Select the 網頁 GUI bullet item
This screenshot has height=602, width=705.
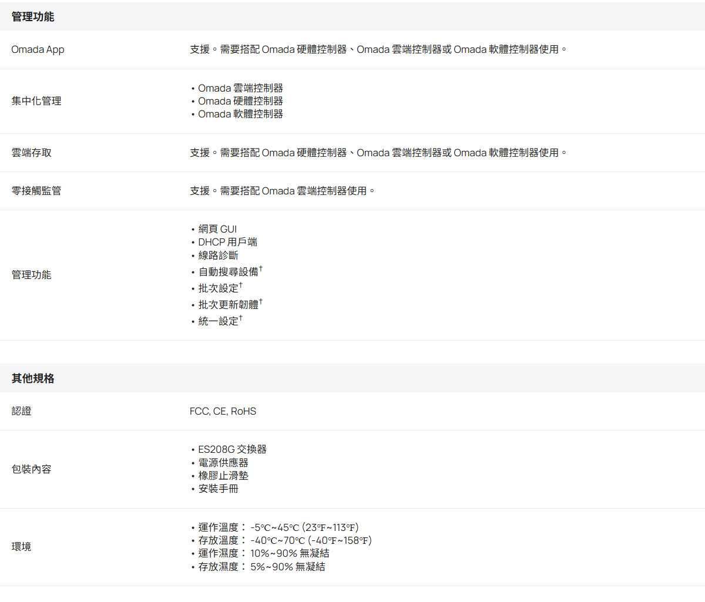click(217, 229)
